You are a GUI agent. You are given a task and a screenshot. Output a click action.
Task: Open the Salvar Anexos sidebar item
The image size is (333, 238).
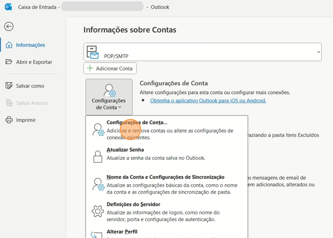pyautogui.click(x=32, y=103)
